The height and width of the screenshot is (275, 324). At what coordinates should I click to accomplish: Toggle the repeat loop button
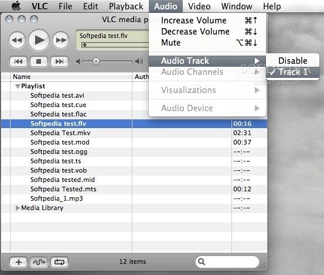coord(60,262)
